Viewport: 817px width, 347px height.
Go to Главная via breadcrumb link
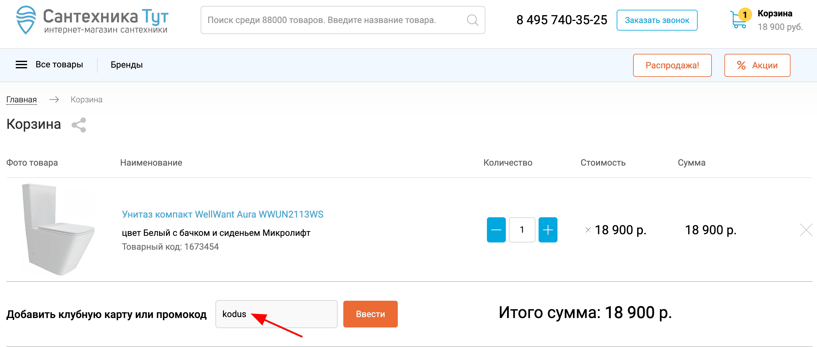[x=21, y=99]
